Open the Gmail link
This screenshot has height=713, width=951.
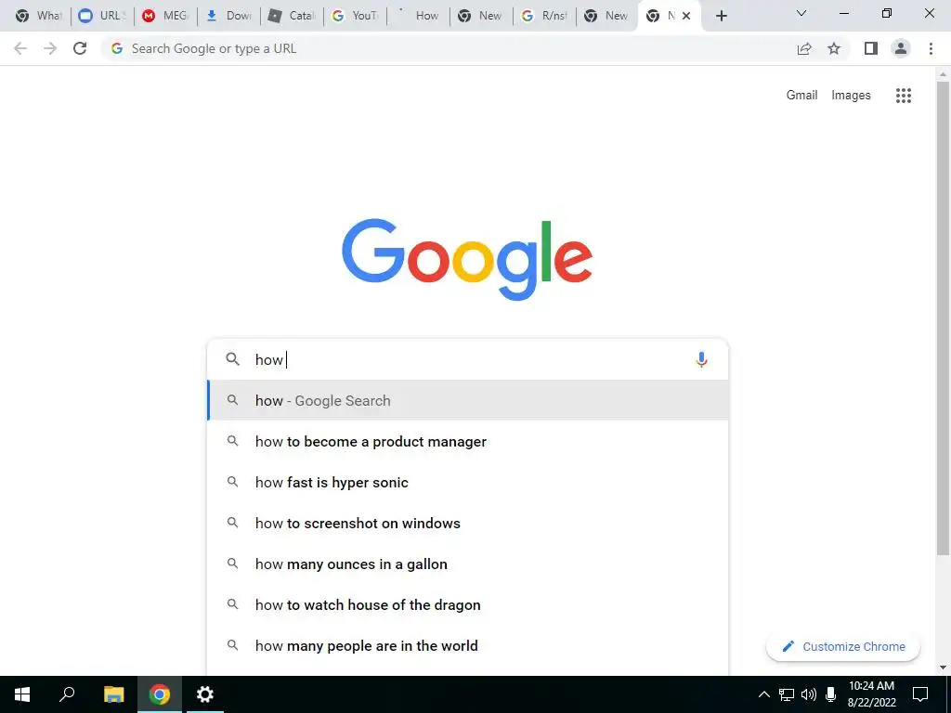801,96
